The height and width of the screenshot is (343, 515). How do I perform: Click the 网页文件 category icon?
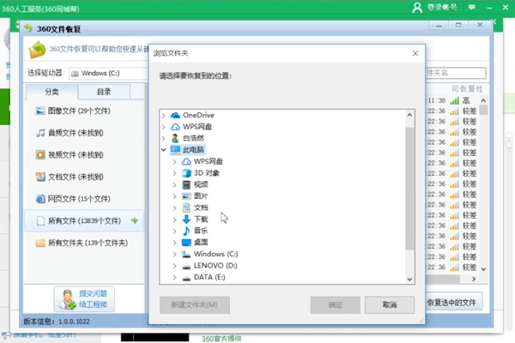tap(40, 199)
